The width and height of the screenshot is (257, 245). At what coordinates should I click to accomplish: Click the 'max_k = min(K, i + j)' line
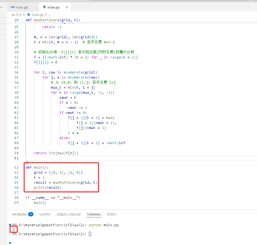click(x=73, y=88)
